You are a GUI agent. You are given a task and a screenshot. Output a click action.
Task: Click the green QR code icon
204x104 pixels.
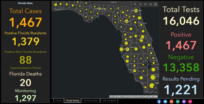(178, 101)
